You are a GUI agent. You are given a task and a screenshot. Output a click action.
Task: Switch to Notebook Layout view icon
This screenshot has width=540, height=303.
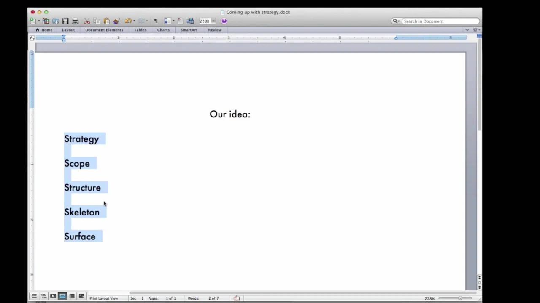pyautogui.click(x=72, y=296)
